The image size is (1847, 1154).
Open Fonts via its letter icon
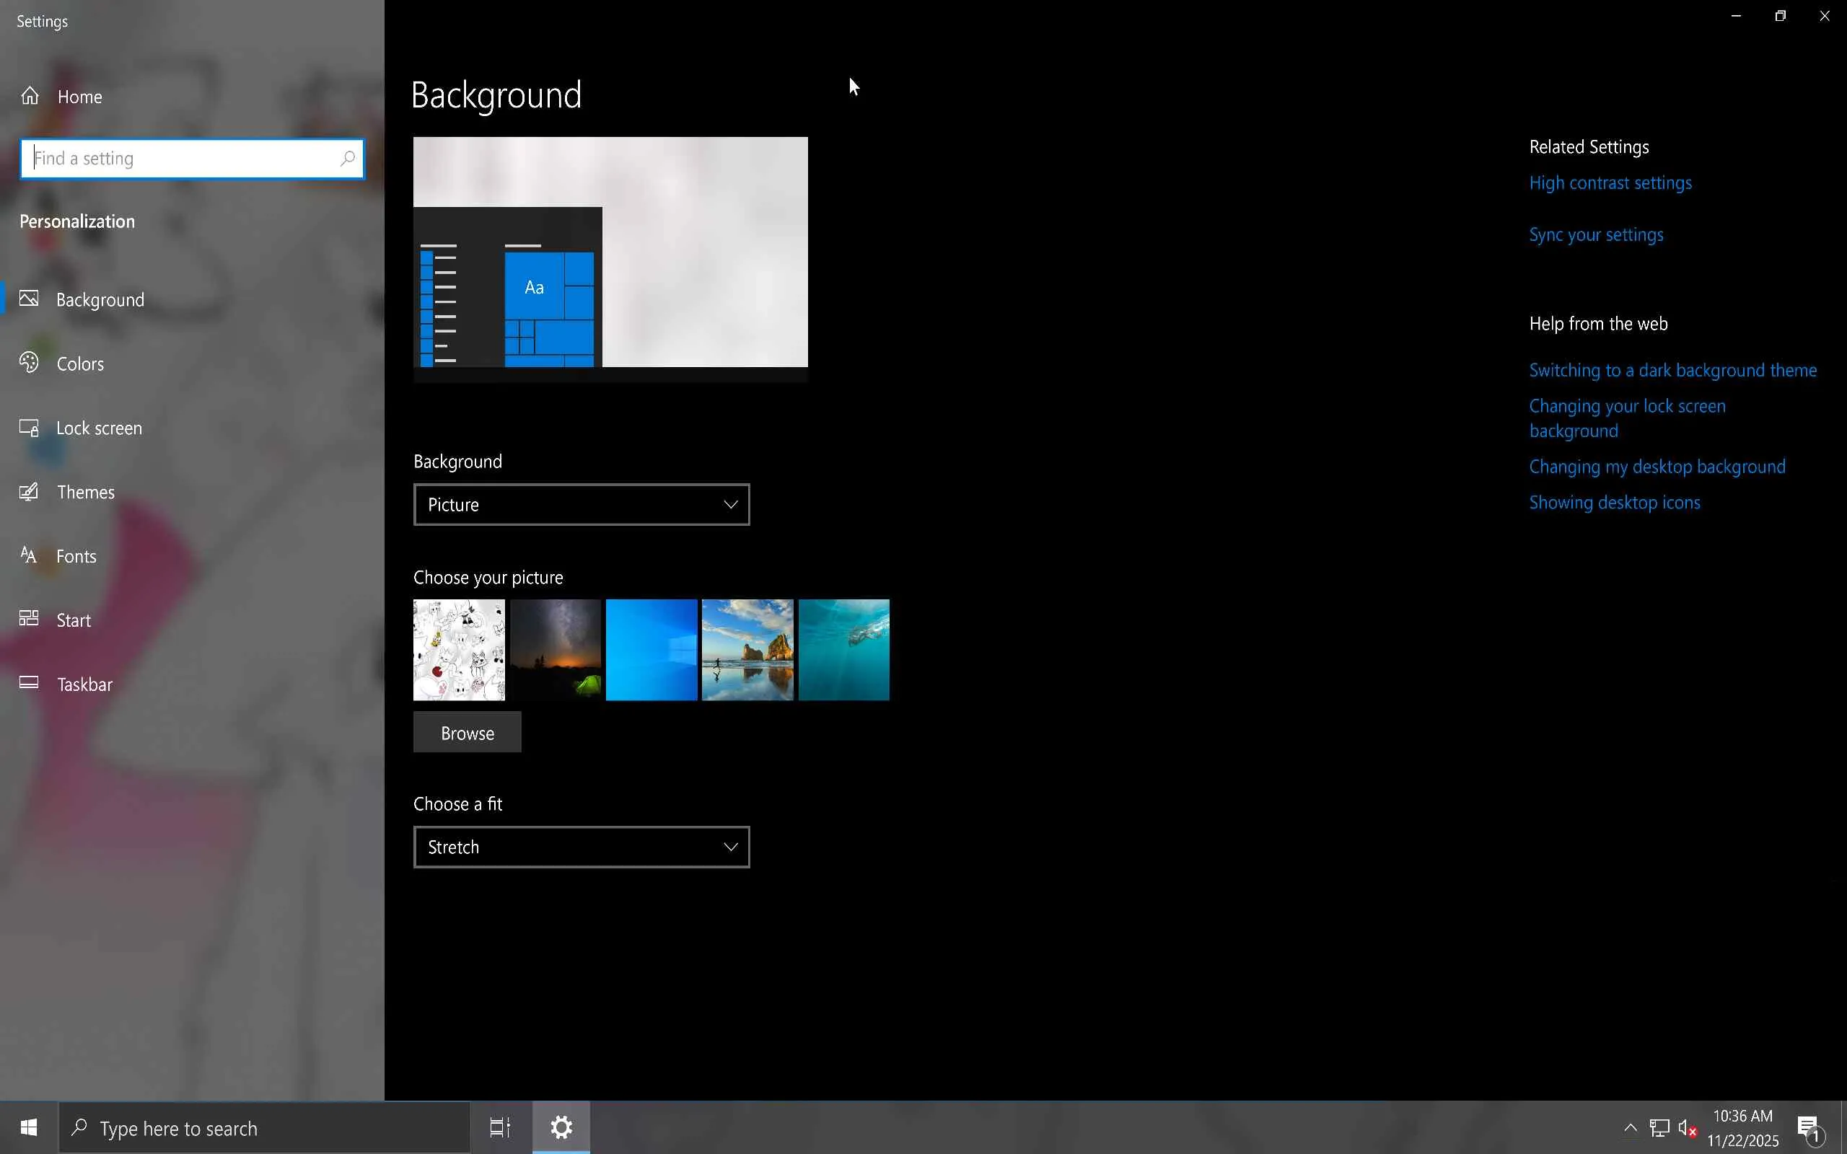(29, 555)
